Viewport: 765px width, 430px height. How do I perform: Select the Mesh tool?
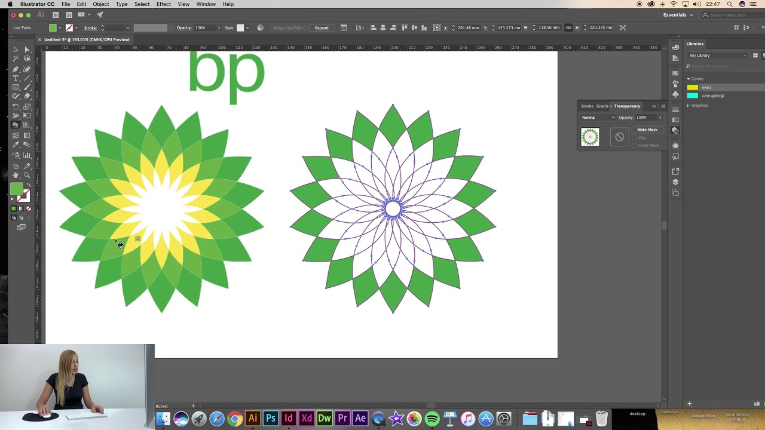point(16,135)
